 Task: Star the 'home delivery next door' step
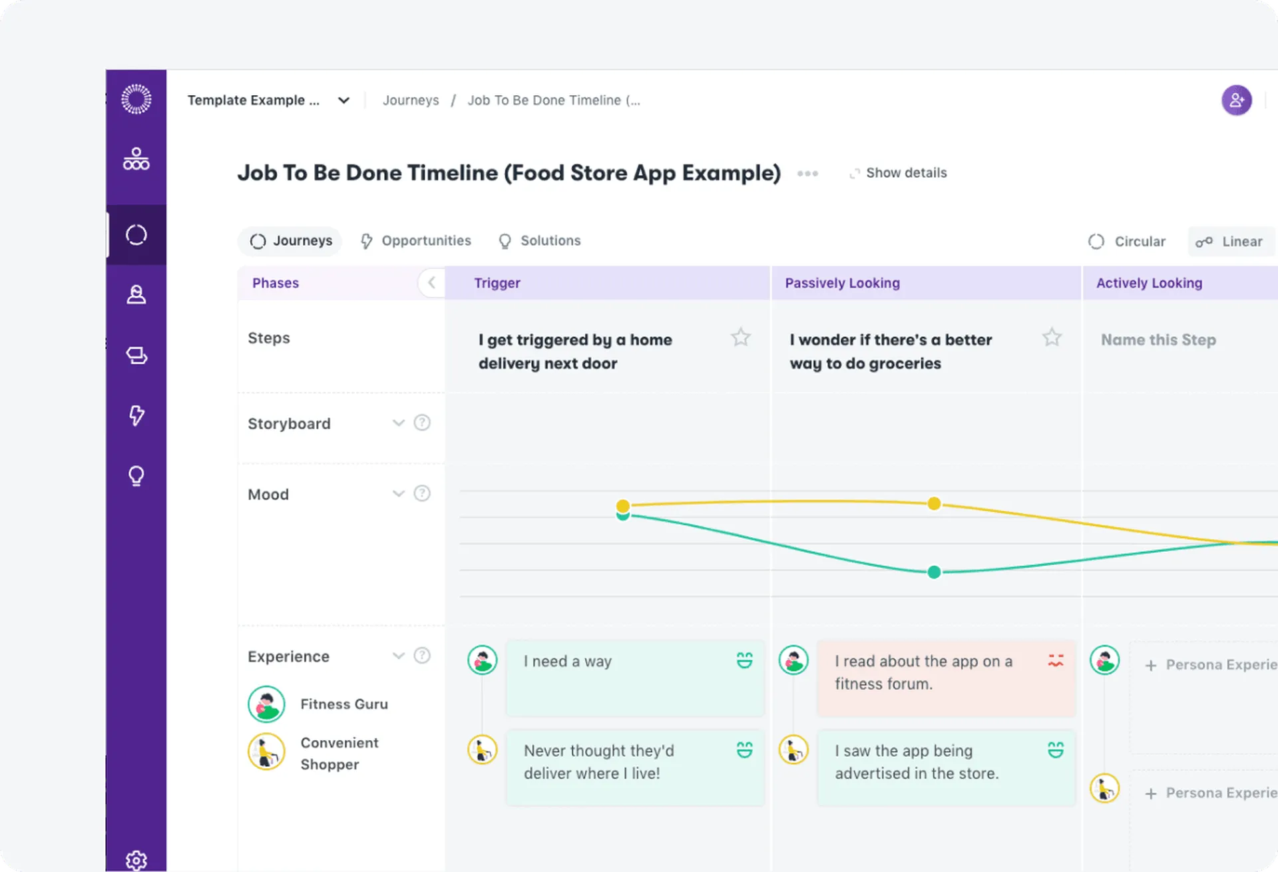click(x=740, y=337)
